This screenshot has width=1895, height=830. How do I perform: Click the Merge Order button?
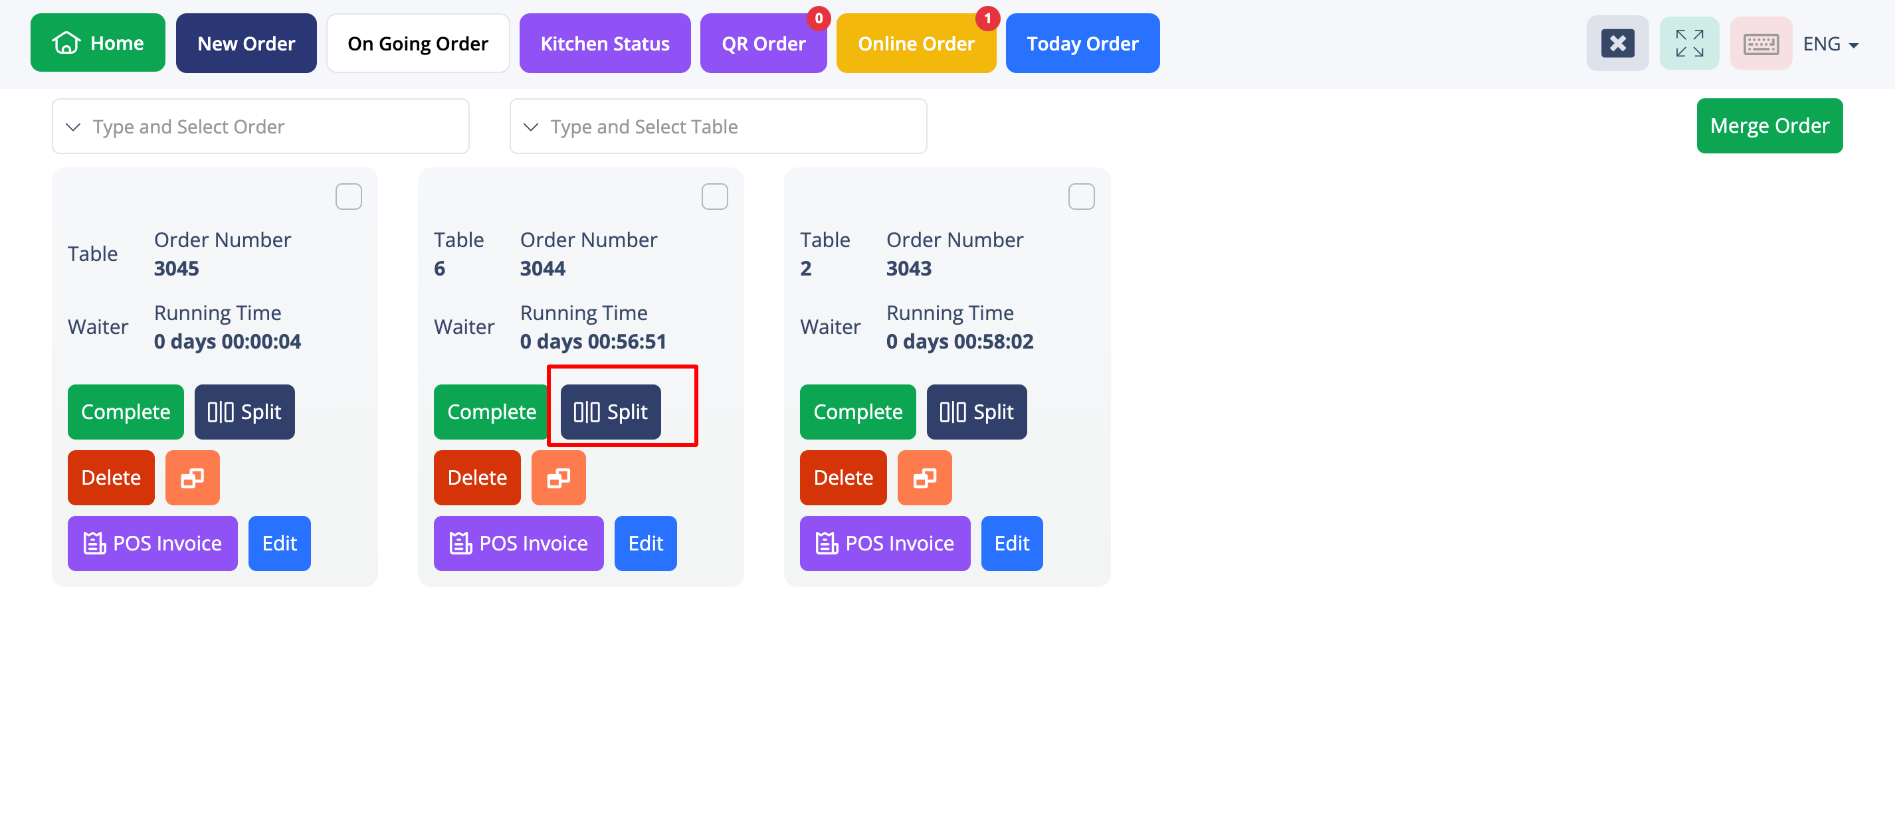1769,125
